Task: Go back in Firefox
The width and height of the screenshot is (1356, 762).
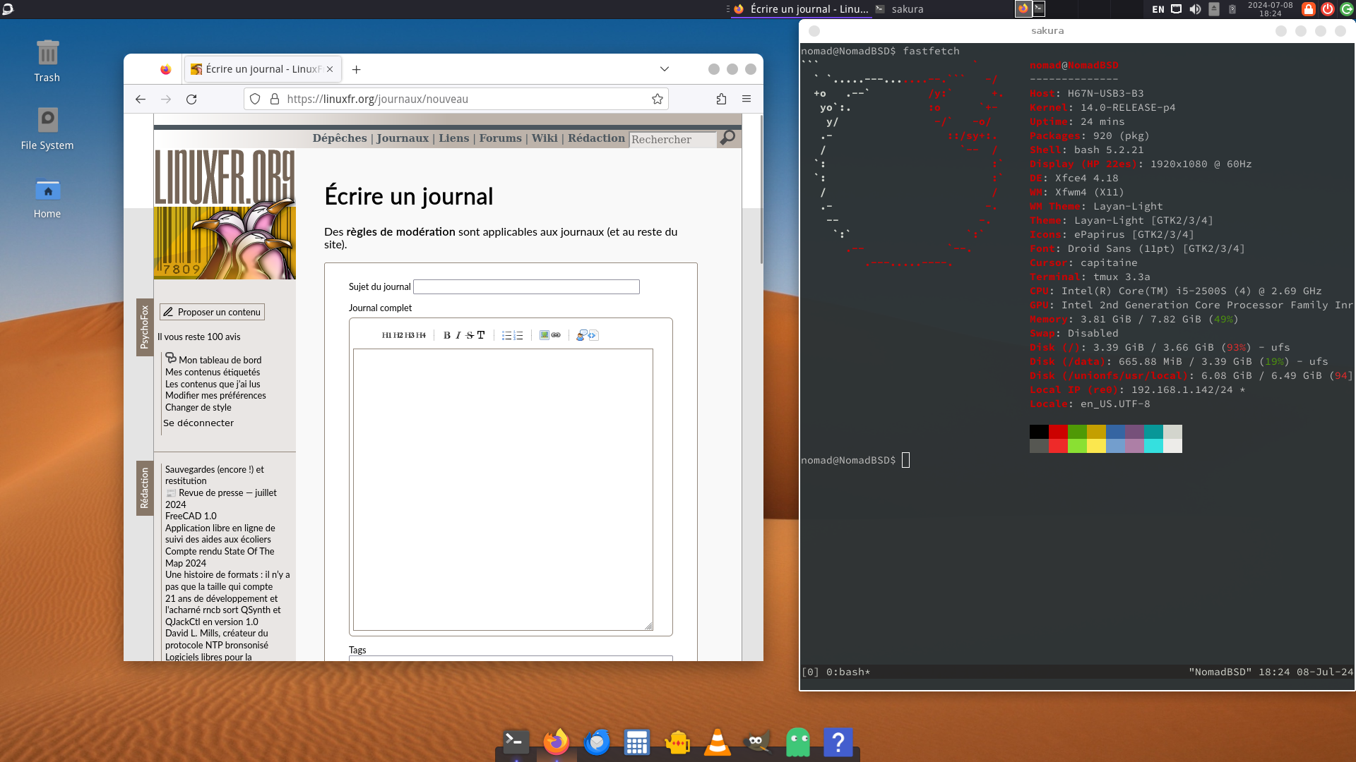Action: pos(141,99)
